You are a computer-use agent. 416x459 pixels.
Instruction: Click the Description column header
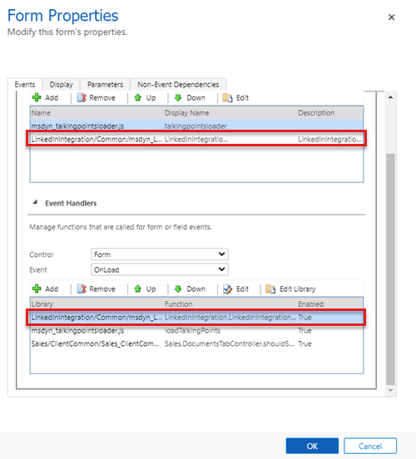[316, 113]
